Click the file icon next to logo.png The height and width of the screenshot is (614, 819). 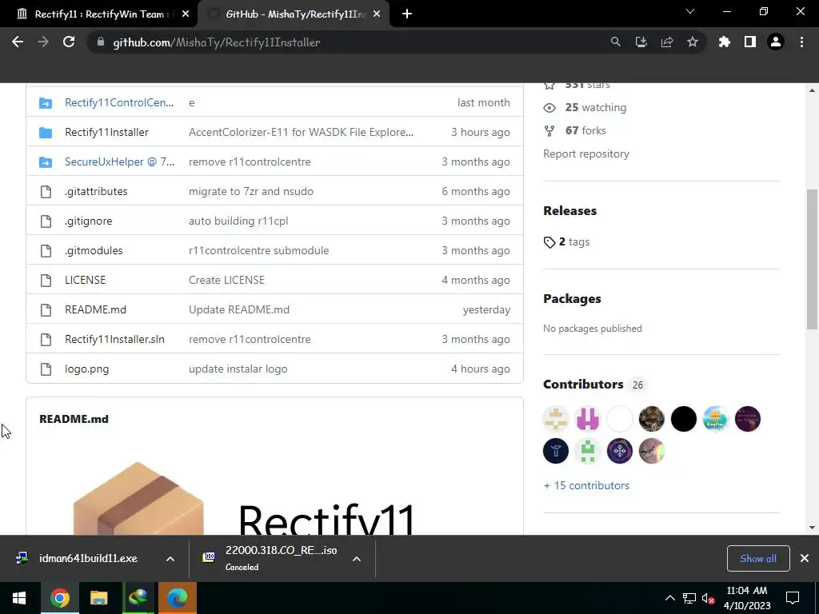point(46,369)
